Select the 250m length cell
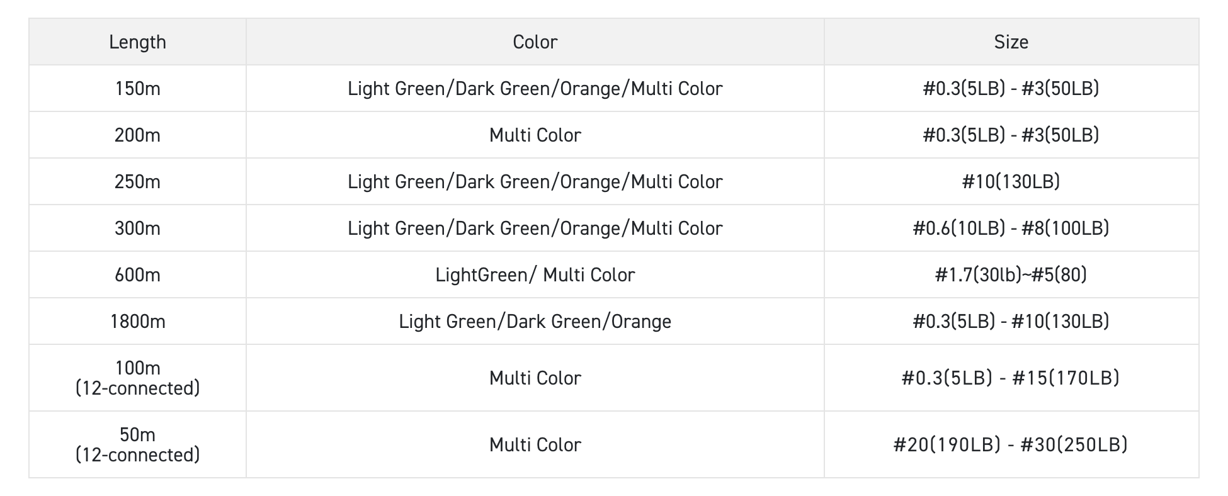 [x=137, y=181]
